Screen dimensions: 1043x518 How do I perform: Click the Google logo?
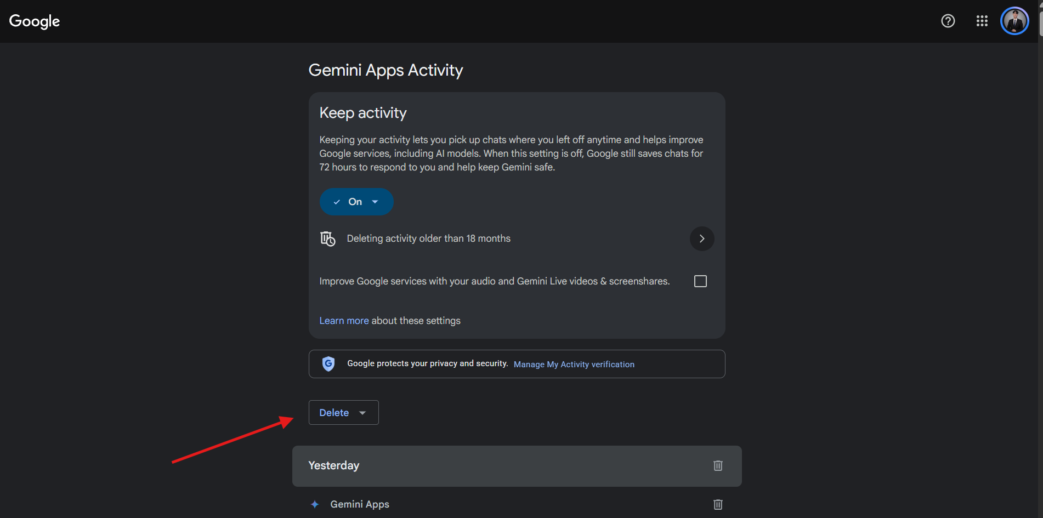[35, 21]
